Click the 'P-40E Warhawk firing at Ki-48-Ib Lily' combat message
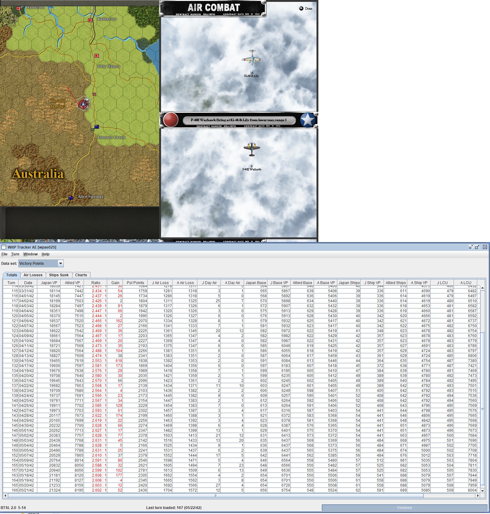Image resolution: width=490 pixels, height=514 pixels. (x=239, y=120)
